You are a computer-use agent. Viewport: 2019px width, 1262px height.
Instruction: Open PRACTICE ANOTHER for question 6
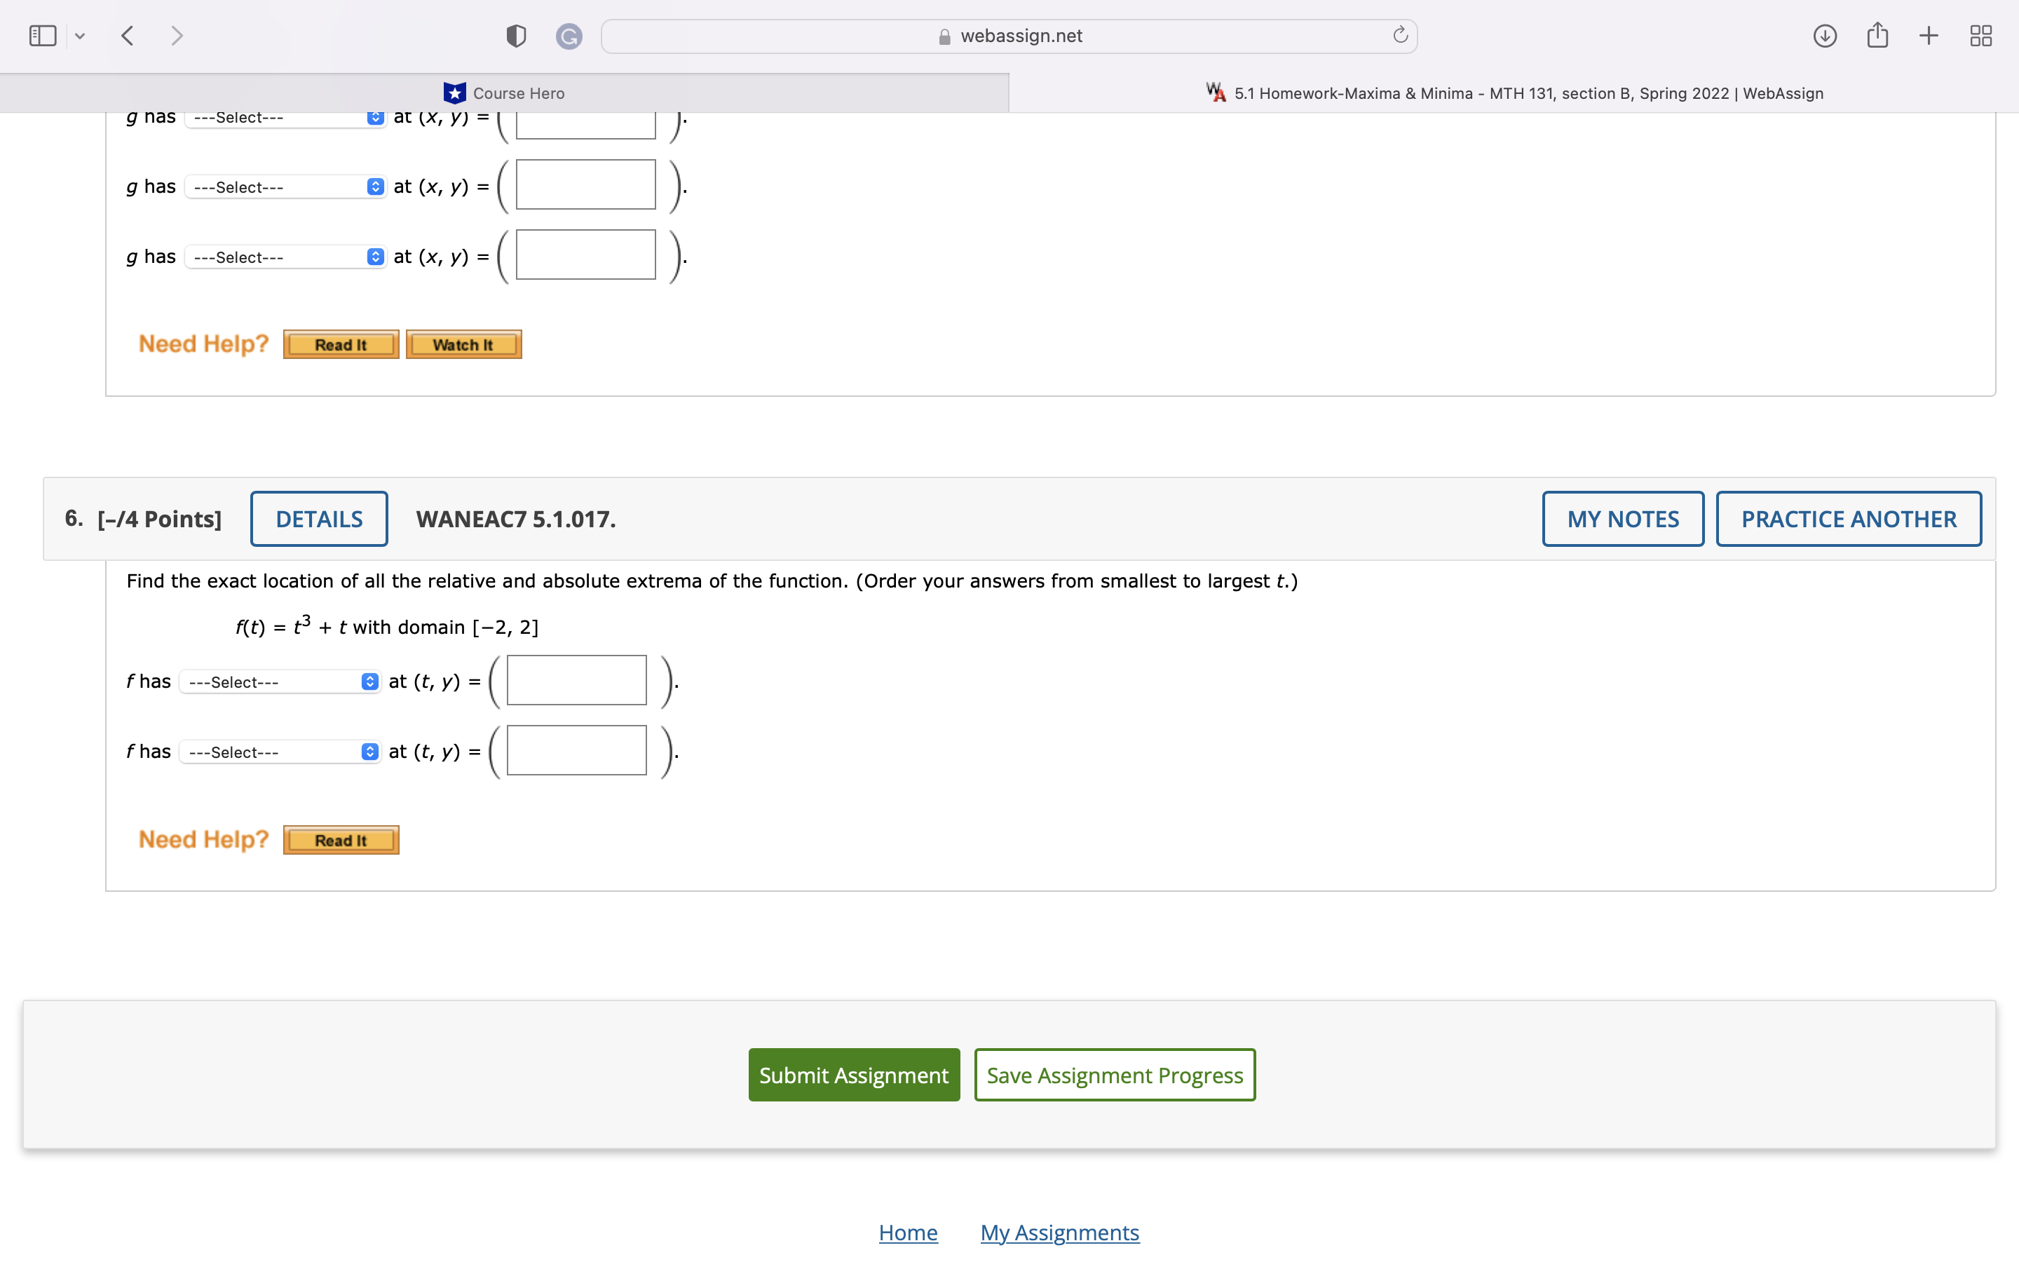click(x=1848, y=517)
